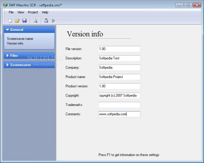The width and height of the screenshot is (204, 163).
Task: Click the Build screensaver toolbar icon
Action: click(46, 21)
